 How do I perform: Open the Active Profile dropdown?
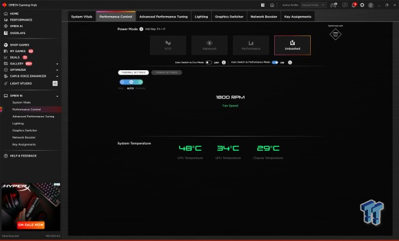click(313, 5)
